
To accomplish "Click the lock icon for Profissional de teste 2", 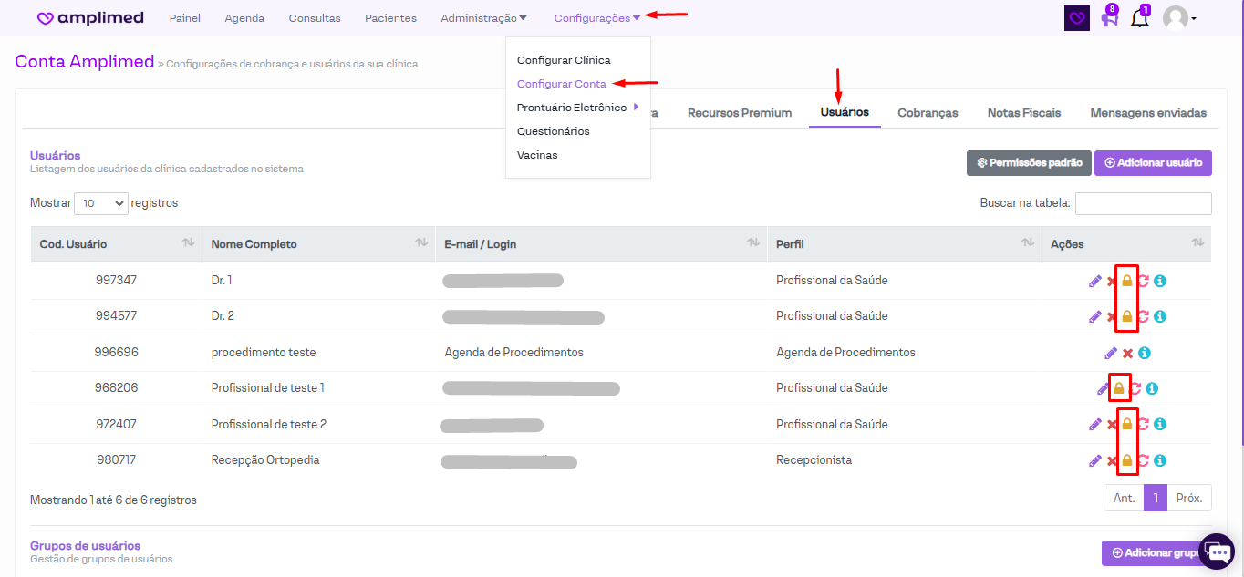I will point(1126,424).
